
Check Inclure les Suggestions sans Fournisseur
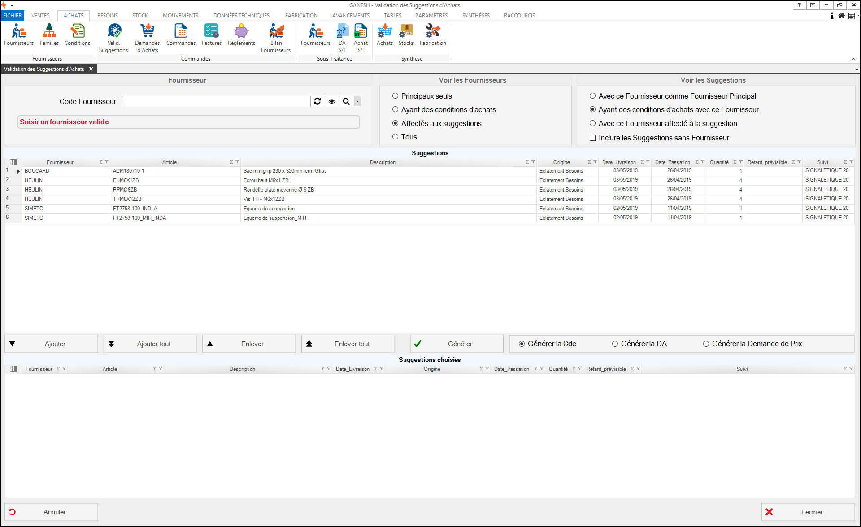pos(592,138)
